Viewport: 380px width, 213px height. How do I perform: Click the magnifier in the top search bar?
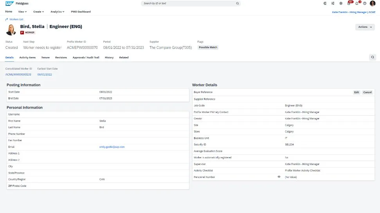tap(237, 3)
